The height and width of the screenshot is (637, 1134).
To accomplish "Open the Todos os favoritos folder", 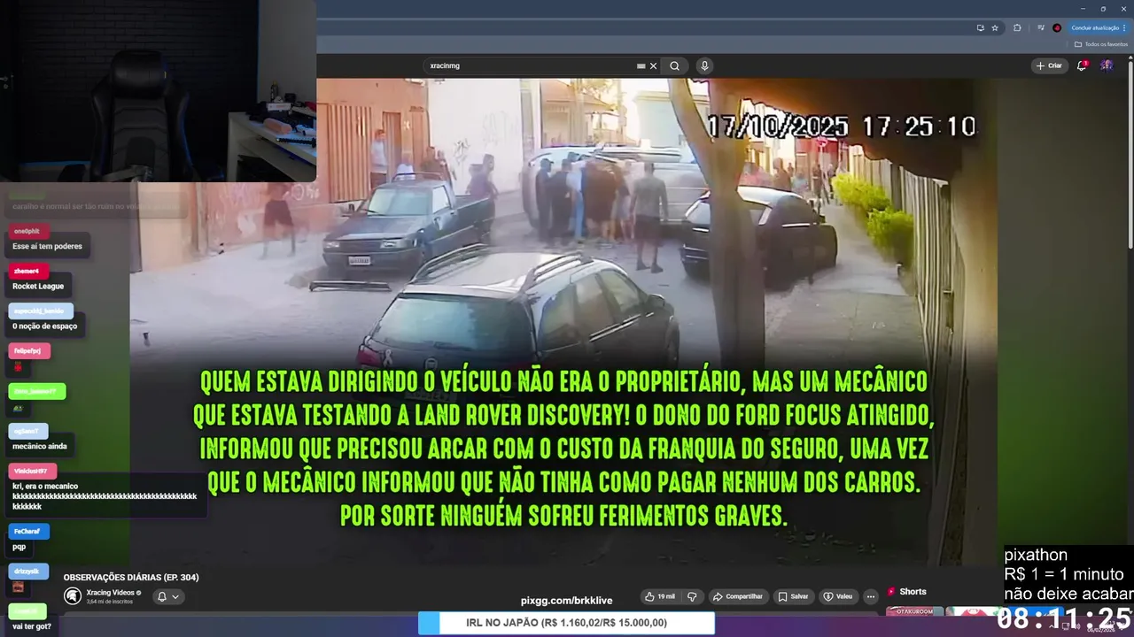I will click(1101, 44).
